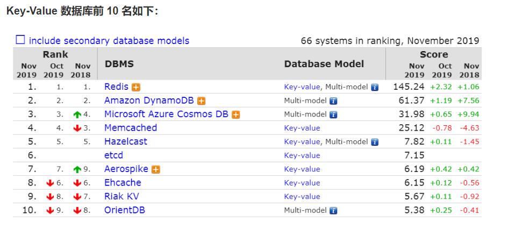Click the info icon in the Hazelcast row
This screenshot has height=229, width=508.
click(x=375, y=142)
